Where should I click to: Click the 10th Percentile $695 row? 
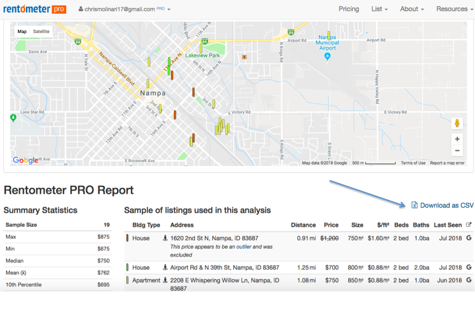57,285
